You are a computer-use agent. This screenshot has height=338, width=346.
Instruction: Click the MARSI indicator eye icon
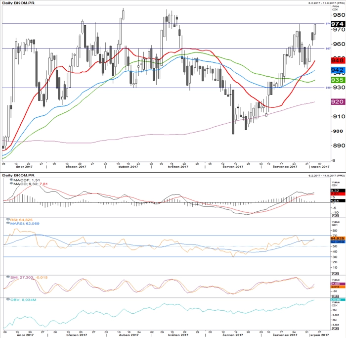pyautogui.click(x=8, y=223)
